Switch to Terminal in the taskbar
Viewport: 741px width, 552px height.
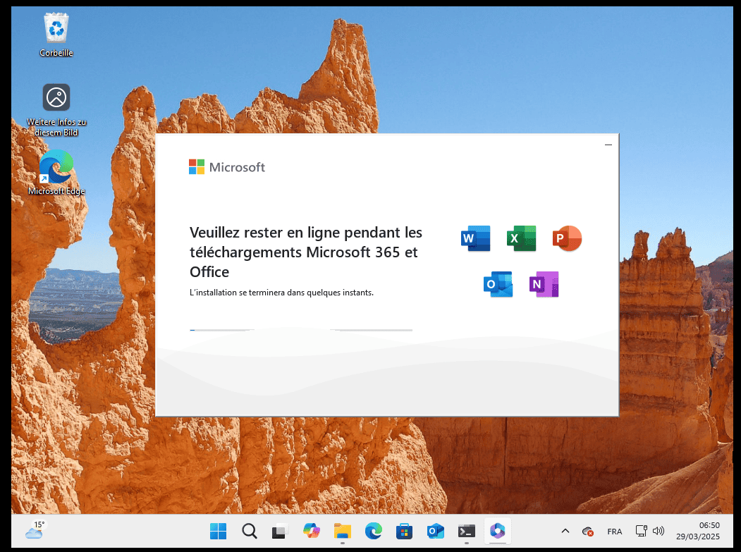[466, 531]
